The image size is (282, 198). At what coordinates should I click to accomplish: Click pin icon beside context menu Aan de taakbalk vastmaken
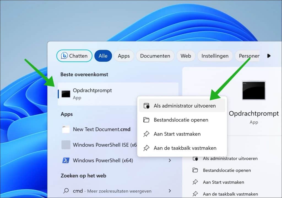[x=146, y=148]
